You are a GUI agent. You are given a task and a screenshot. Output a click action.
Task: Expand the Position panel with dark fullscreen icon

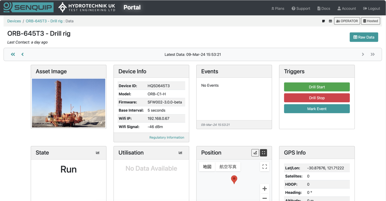(263, 153)
